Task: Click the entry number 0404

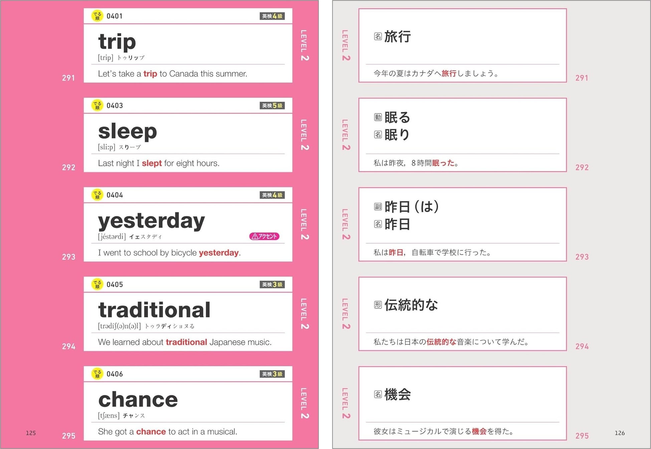Action: pyautogui.click(x=115, y=195)
